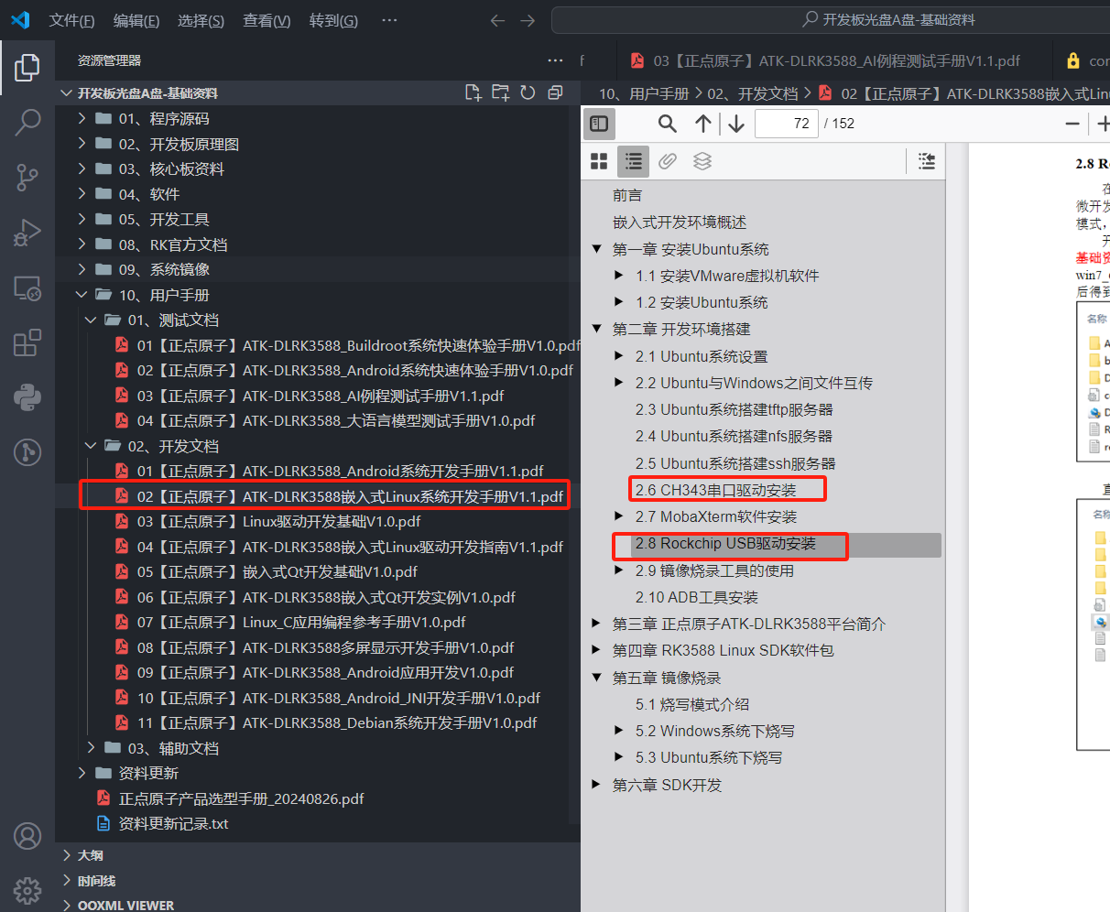The height and width of the screenshot is (912, 1110).
Task: Open the Source Control view
Action: coord(27,178)
